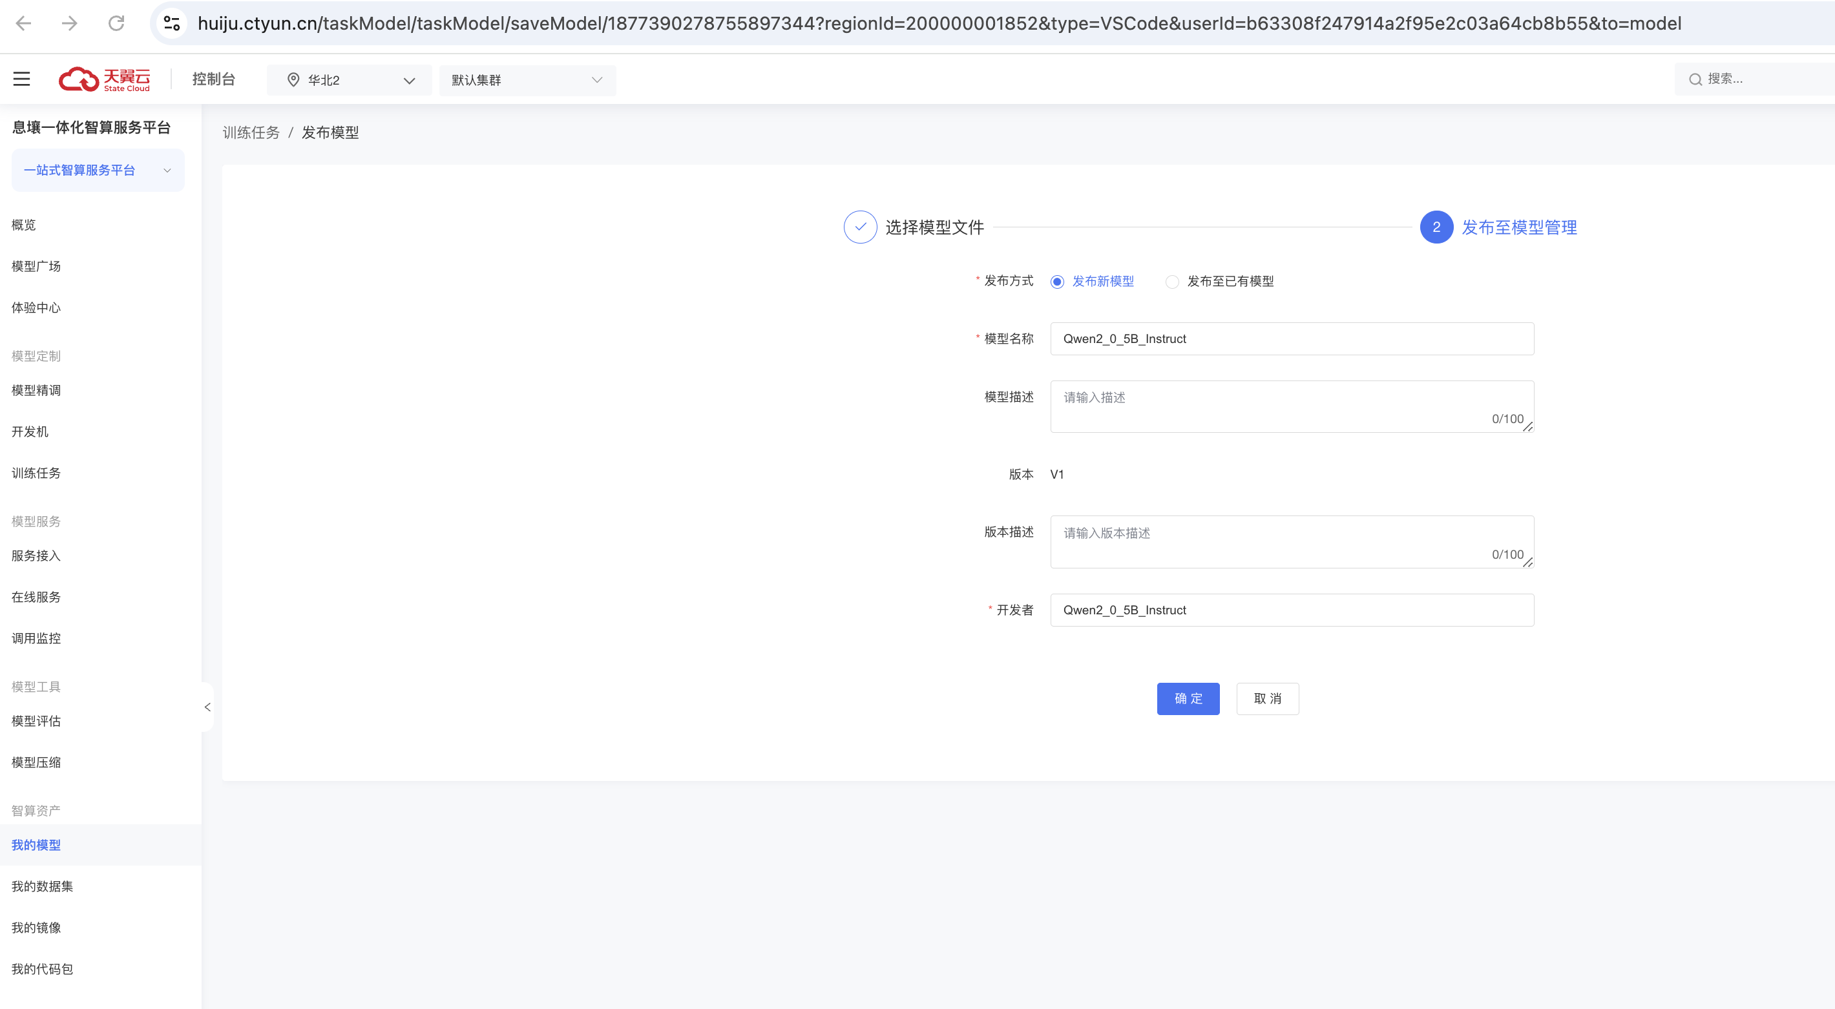Viewport: 1835px width, 1009px height.
Task: Collapse the sidebar with arrow handle
Action: (207, 707)
